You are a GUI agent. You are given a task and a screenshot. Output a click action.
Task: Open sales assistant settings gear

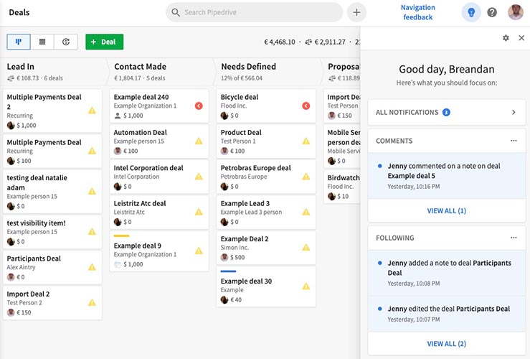tap(506, 38)
